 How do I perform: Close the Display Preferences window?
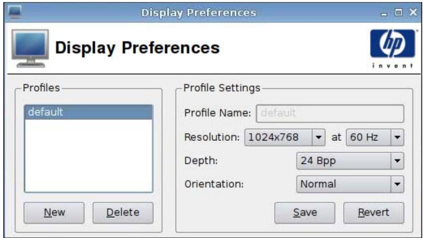(413, 13)
